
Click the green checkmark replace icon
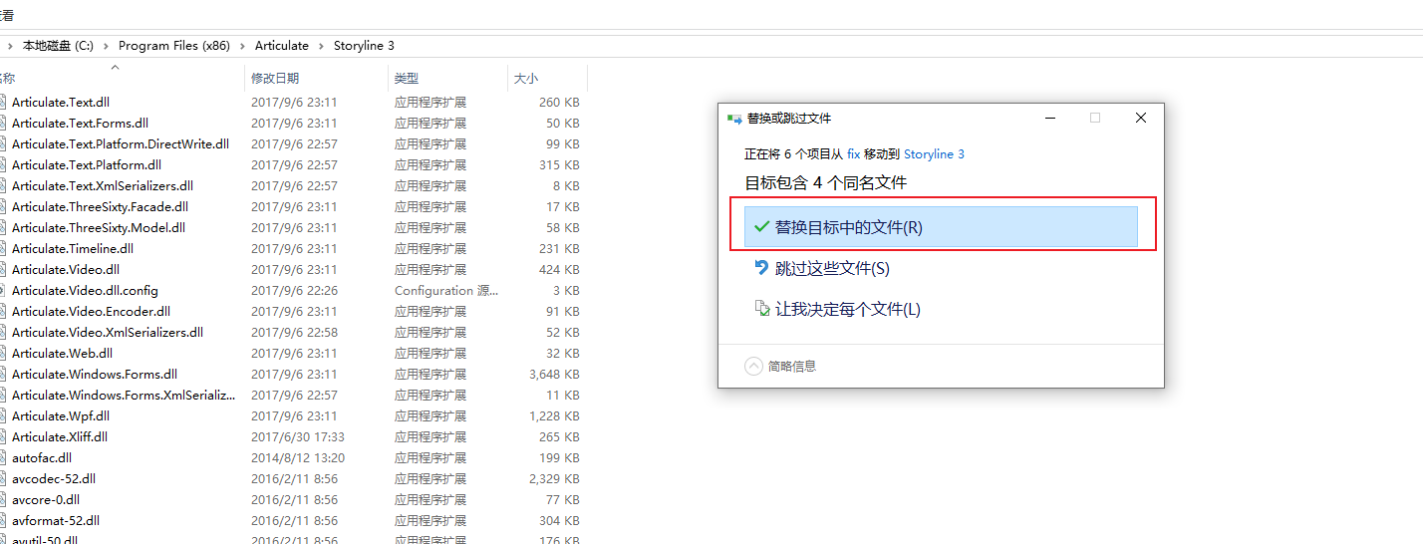(x=762, y=227)
